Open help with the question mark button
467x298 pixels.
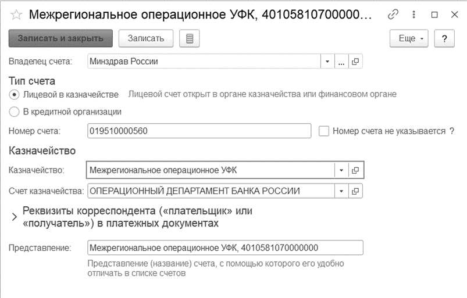tap(444, 38)
